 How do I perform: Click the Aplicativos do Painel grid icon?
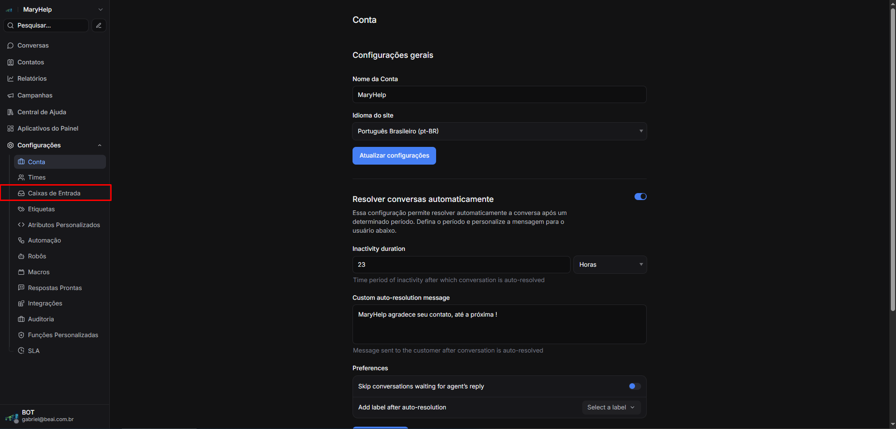pos(10,129)
